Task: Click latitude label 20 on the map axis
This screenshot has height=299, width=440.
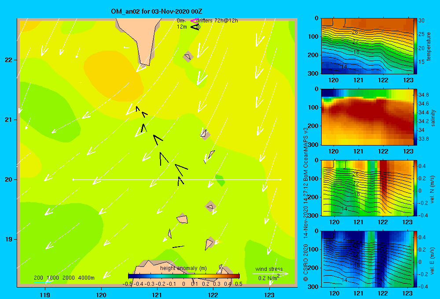Action: point(9,179)
